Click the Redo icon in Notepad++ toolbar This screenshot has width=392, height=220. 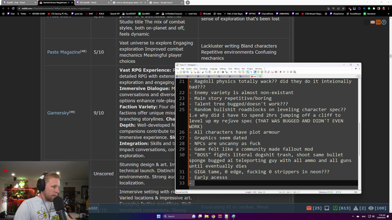point(218,72)
